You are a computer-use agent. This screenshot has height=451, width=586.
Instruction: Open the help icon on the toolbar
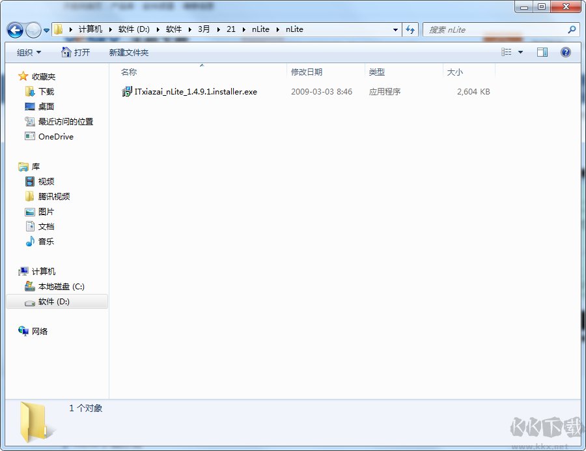[x=566, y=51]
